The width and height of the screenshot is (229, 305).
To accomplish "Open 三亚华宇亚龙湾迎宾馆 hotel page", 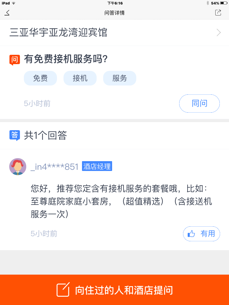I will point(58,32).
